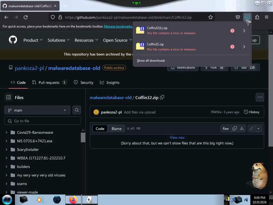Expand the MS 0735.6+7421.exe folder chevron
This screenshot has height=205, width=273.
click(6, 141)
